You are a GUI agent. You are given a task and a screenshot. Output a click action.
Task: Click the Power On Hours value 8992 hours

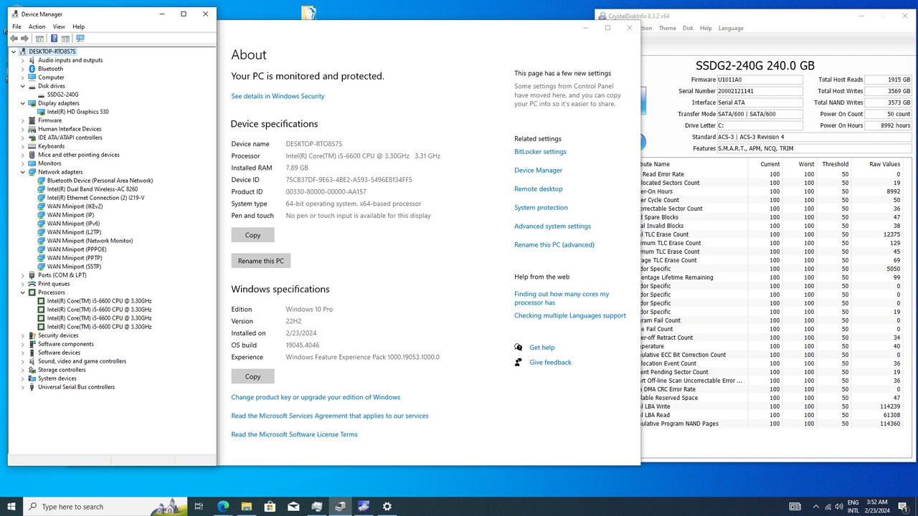(x=888, y=125)
